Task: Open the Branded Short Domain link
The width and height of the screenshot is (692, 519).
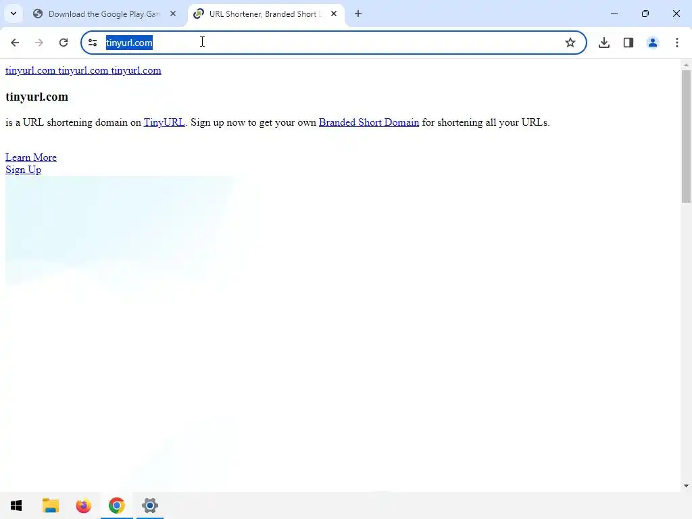Action: (x=369, y=122)
